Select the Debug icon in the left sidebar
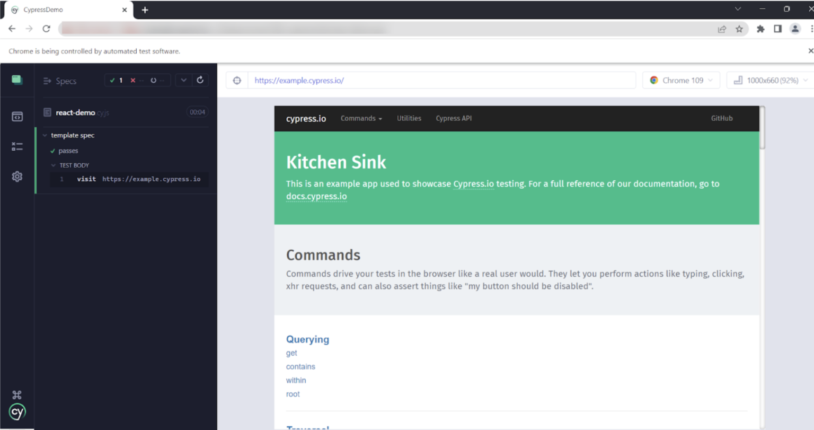This screenshot has width=814, height=430. 17,116
